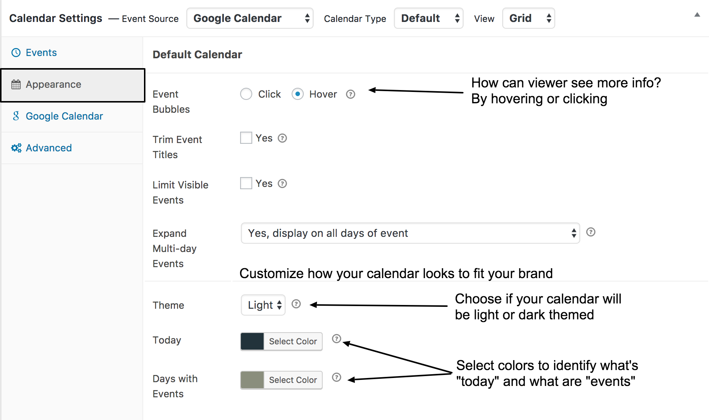The height and width of the screenshot is (420, 709).
Task: Click the Appearance calendar icon
Action: tap(16, 84)
